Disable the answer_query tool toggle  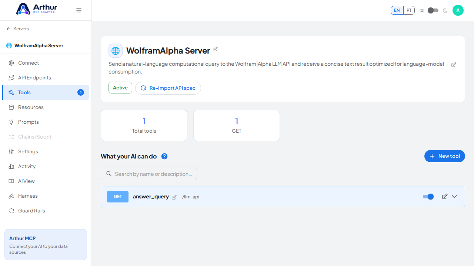point(428,197)
